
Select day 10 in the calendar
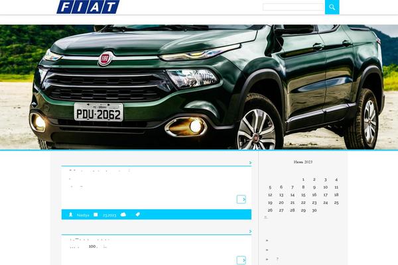(x=326, y=187)
